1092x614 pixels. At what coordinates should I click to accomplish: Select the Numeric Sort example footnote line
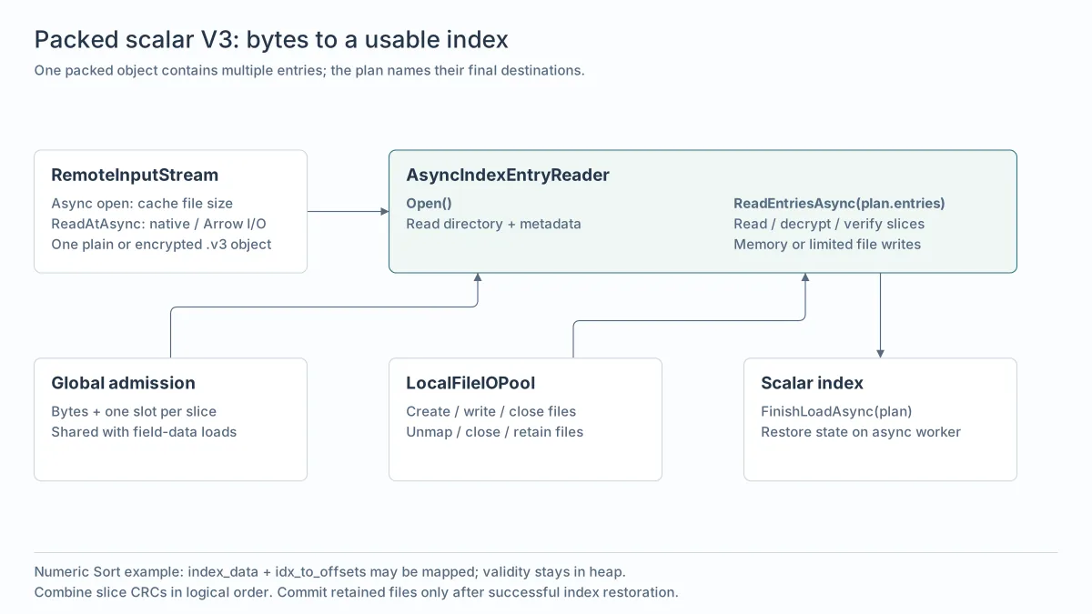click(x=329, y=572)
